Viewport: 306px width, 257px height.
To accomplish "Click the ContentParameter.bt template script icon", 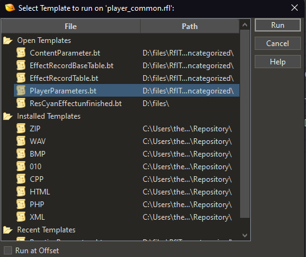I will point(21,53).
